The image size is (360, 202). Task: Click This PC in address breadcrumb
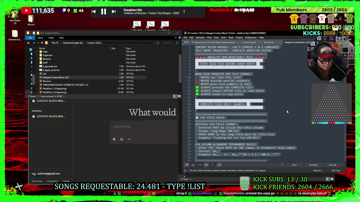(x=55, y=43)
